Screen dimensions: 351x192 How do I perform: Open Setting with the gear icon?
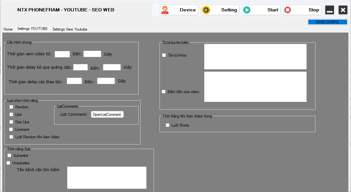coord(220,10)
